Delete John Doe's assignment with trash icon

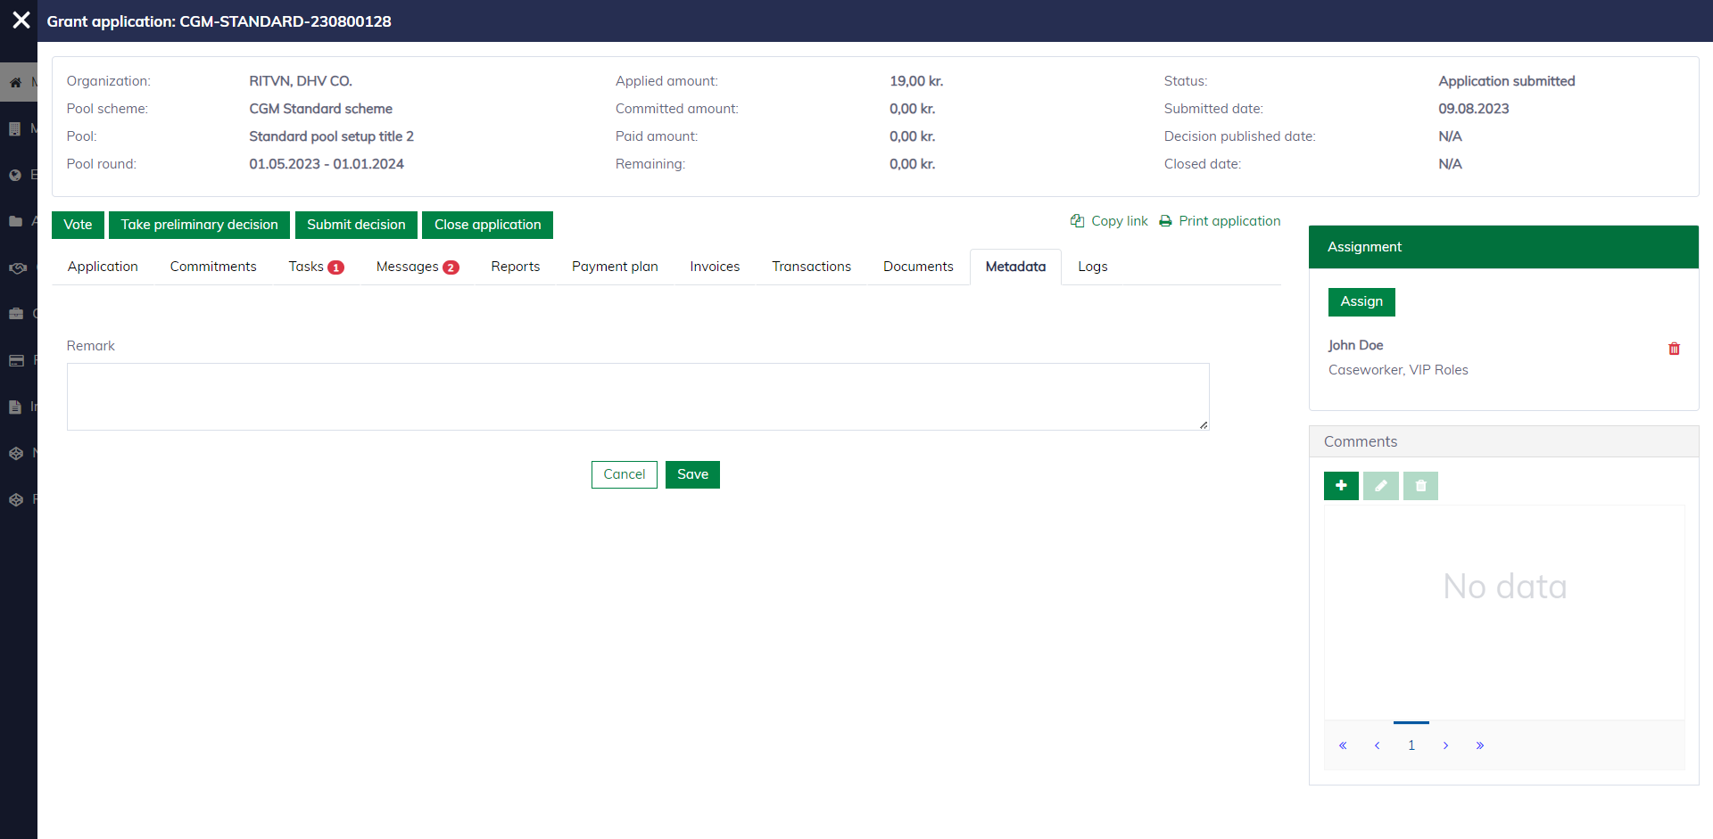pyautogui.click(x=1674, y=349)
